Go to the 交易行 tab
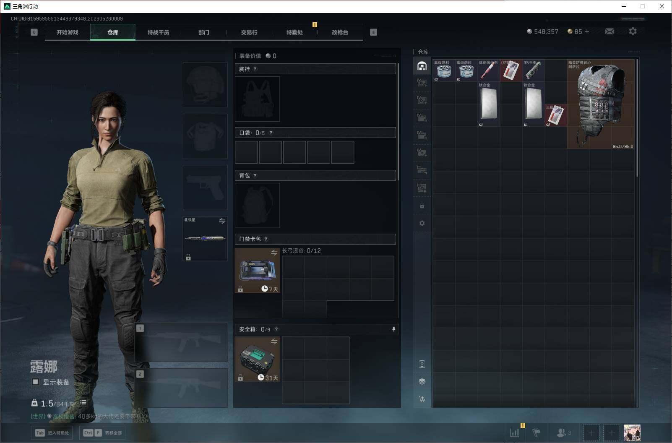The width and height of the screenshot is (672, 443). [x=249, y=32]
